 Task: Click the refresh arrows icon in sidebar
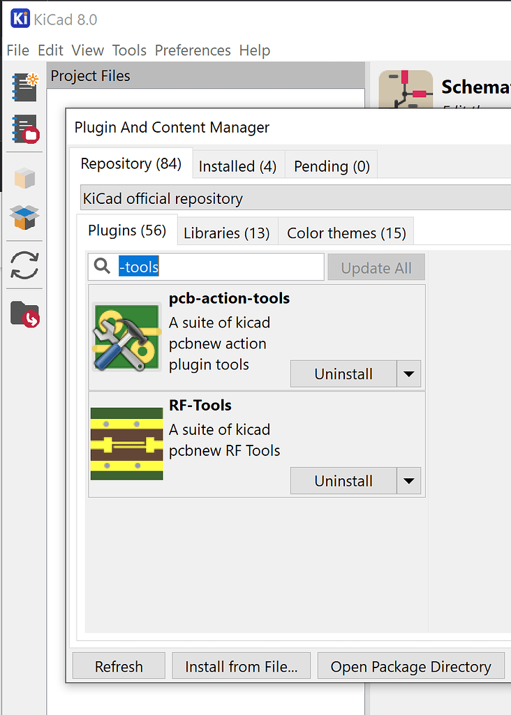point(24,265)
